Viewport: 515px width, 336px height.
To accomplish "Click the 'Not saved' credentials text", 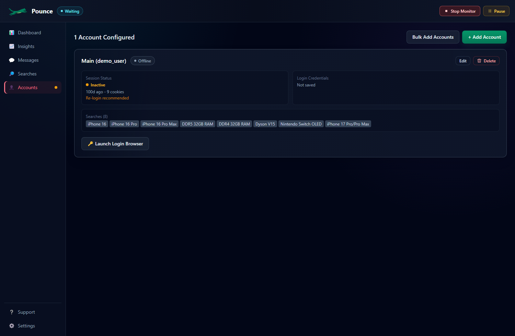I will pos(306,85).
